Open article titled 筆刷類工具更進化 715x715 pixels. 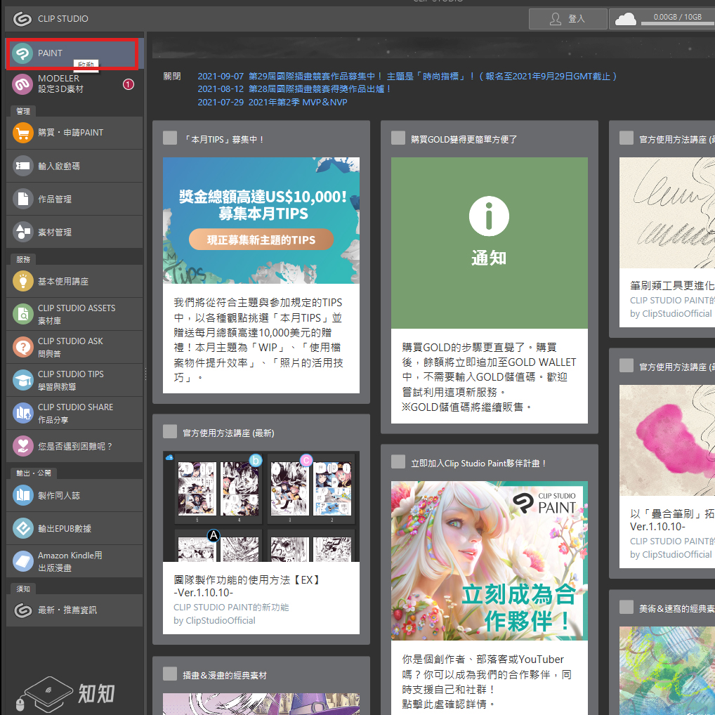tap(672, 286)
